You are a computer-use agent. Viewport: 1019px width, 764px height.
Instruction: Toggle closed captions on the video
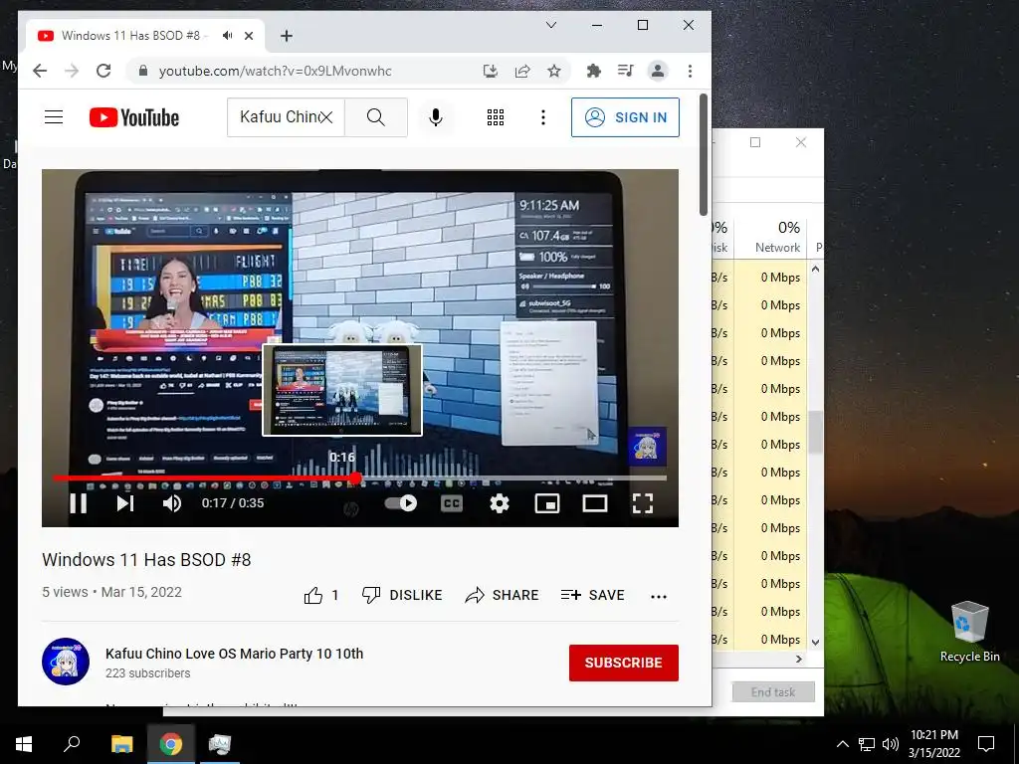[x=452, y=503]
